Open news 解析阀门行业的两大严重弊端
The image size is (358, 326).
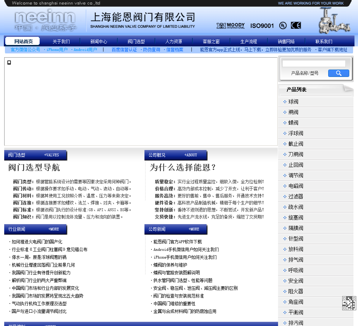[39, 280]
